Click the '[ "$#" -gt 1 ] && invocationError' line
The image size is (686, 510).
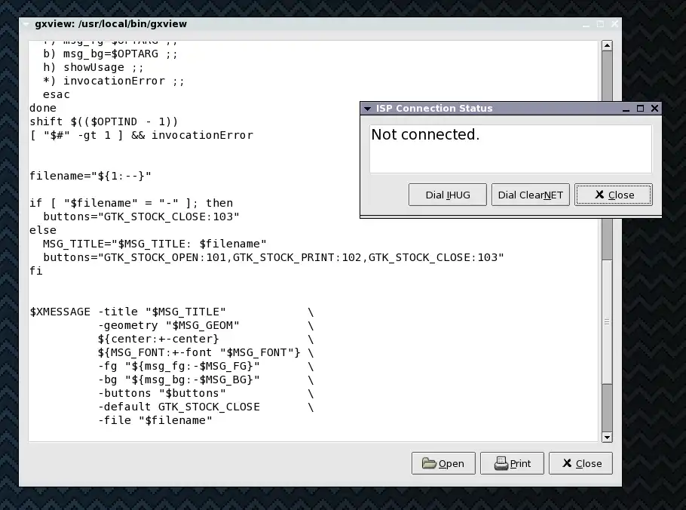[141, 135]
